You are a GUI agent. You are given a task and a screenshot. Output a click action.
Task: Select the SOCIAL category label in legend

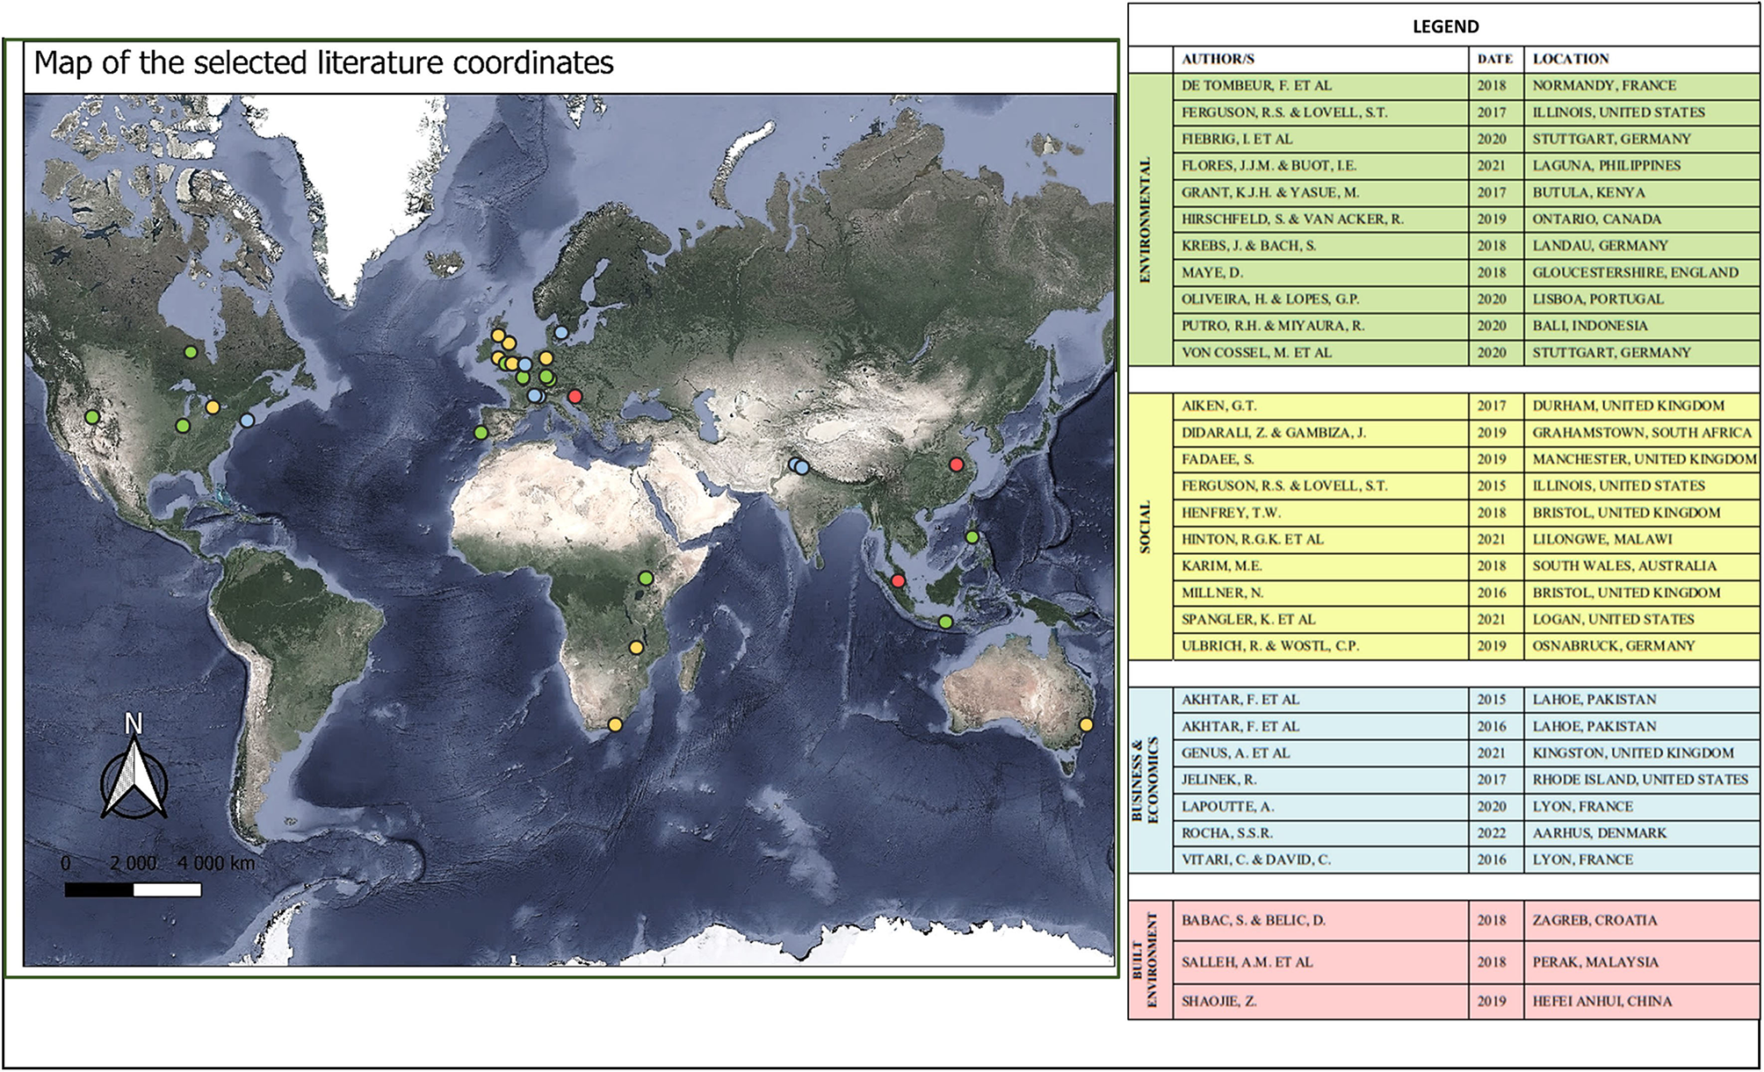click(x=1145, y=527)
